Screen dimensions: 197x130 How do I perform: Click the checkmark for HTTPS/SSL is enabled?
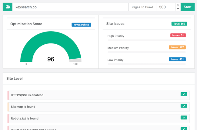click(184, 94)
